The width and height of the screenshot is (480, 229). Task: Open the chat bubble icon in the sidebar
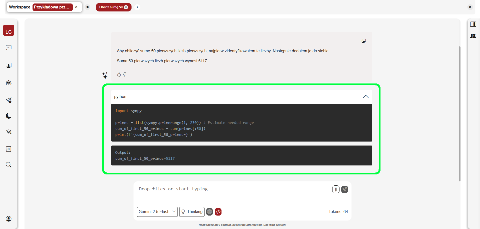[8, 48]
